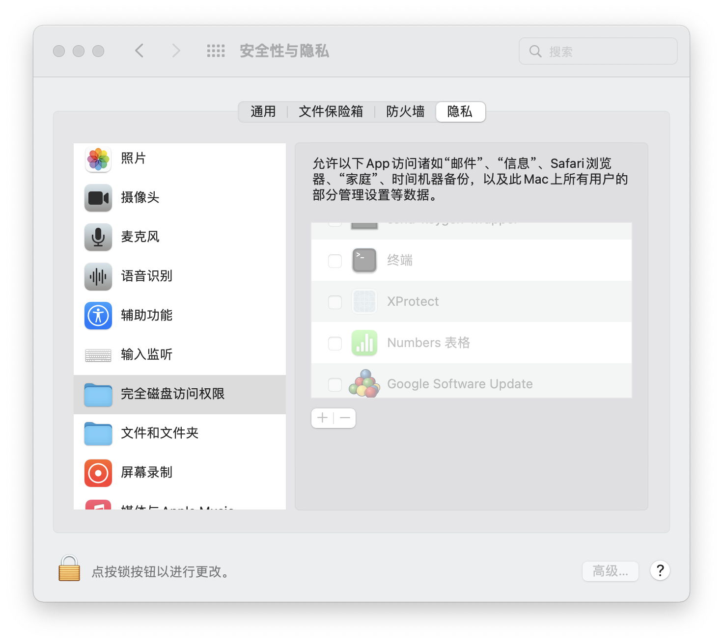The width and height of the screenshot is (723, 643).
Task: Click the Google Software Update icon
Action: coord(364,384)
